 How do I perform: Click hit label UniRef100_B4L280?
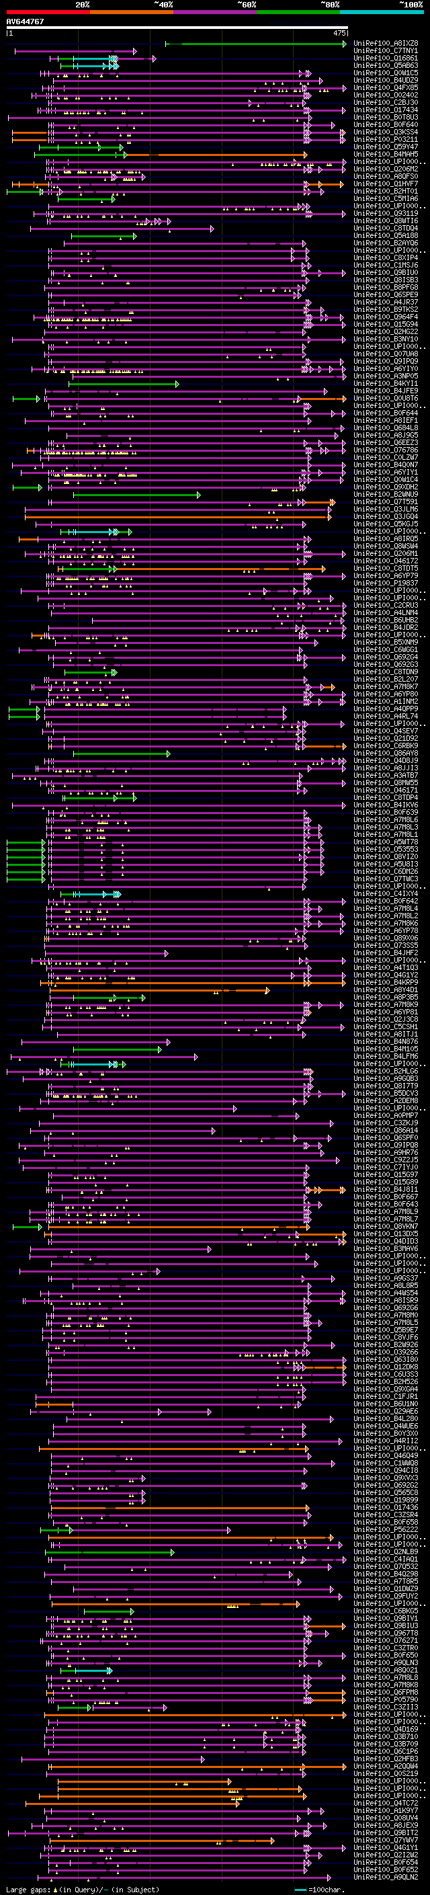pyautogui.click(x=386, y=1418)
